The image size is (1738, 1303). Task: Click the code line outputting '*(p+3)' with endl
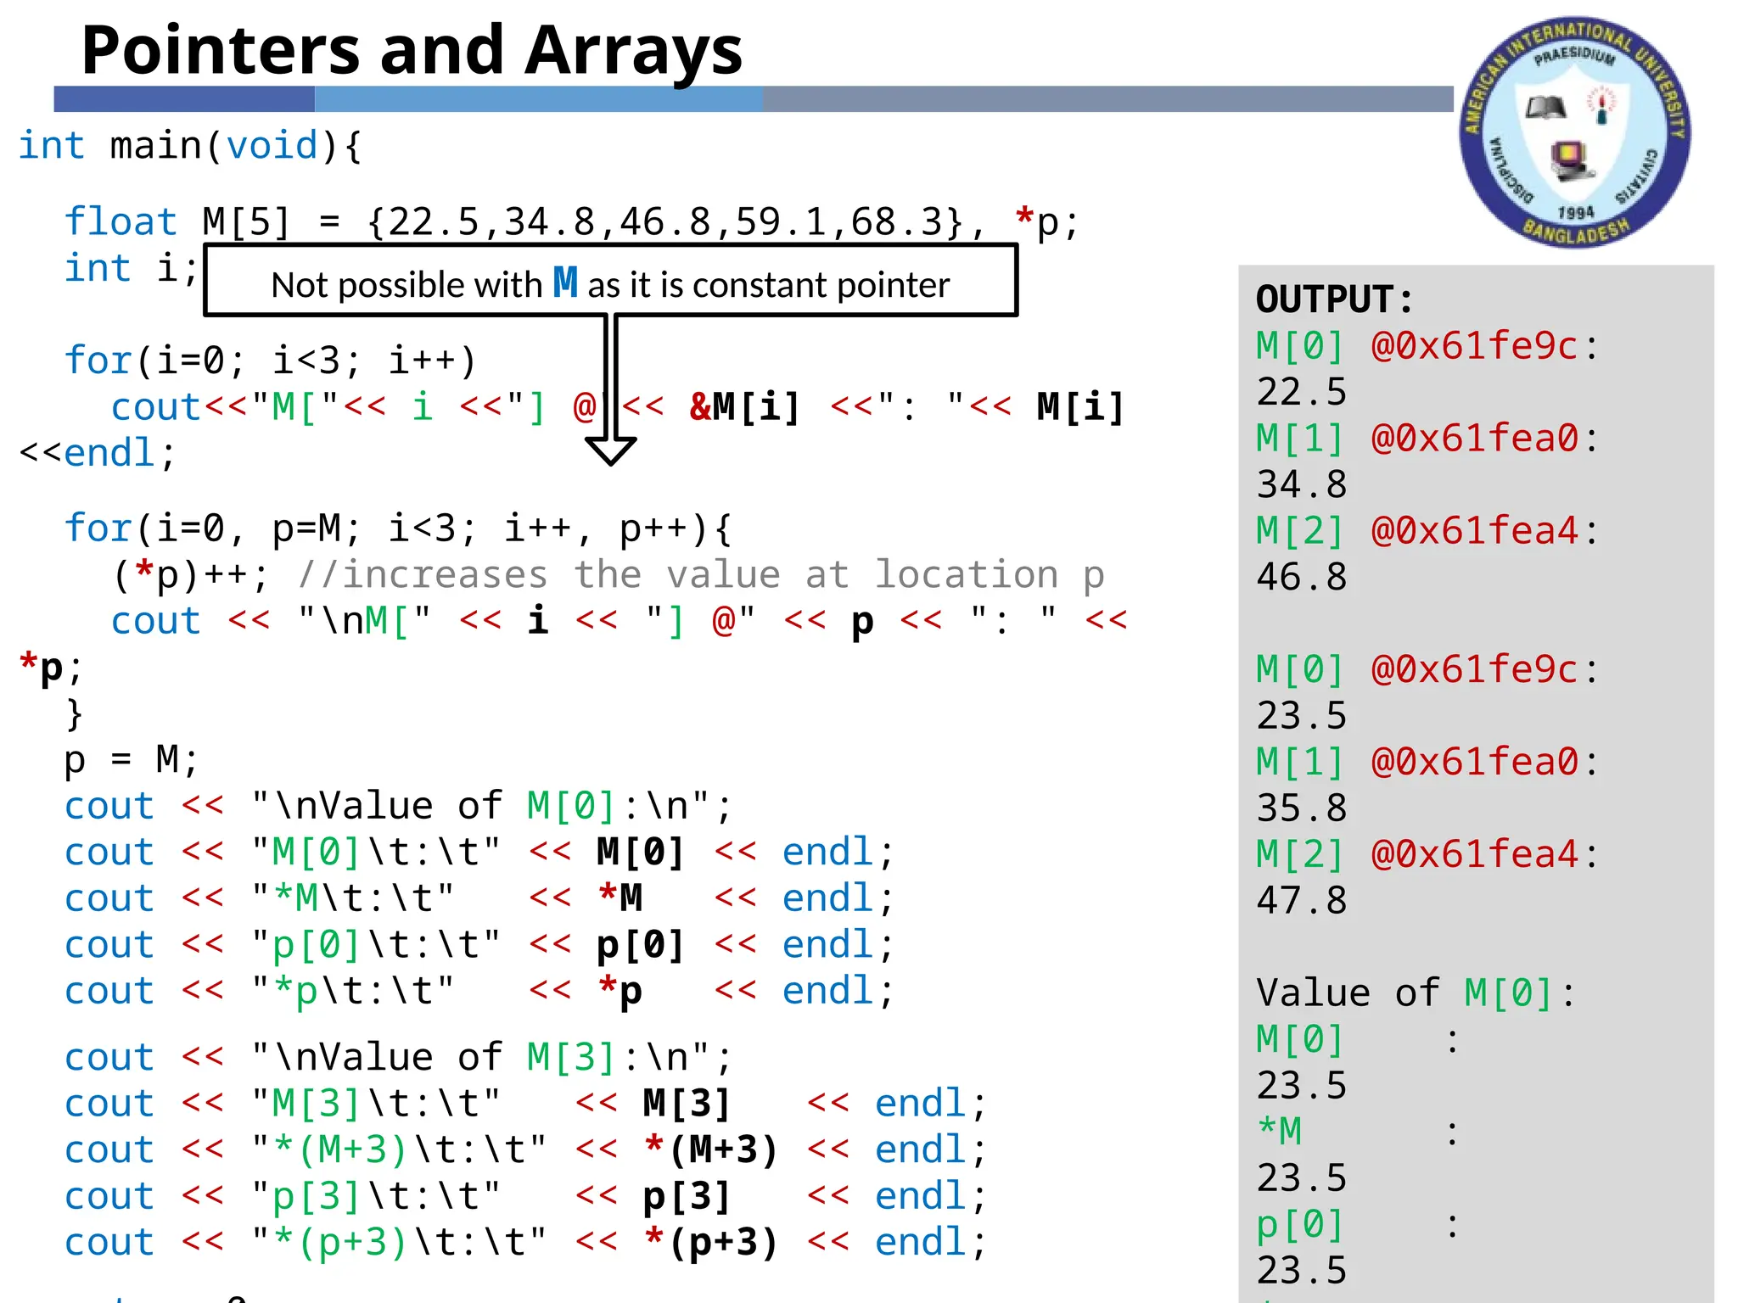click(x=526, y=1243)
